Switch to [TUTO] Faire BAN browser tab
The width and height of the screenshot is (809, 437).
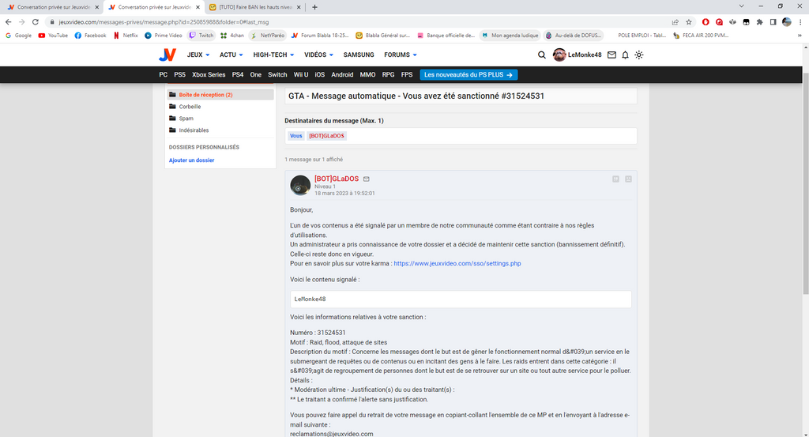(x=255, y=7)
